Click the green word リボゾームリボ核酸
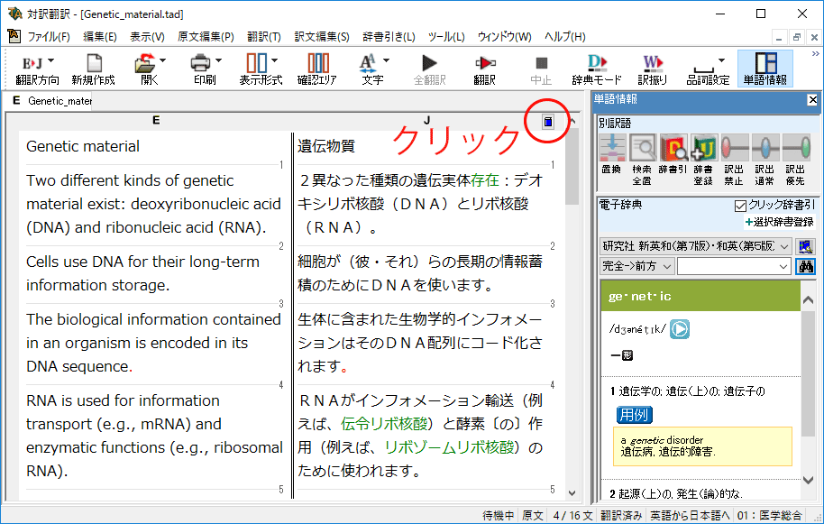Image resolution: width=824 pixels, height=524 pixels. coord(449,447)
